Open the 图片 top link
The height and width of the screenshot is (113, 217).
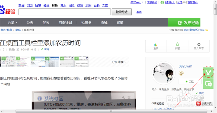click(x=72, y=5)
